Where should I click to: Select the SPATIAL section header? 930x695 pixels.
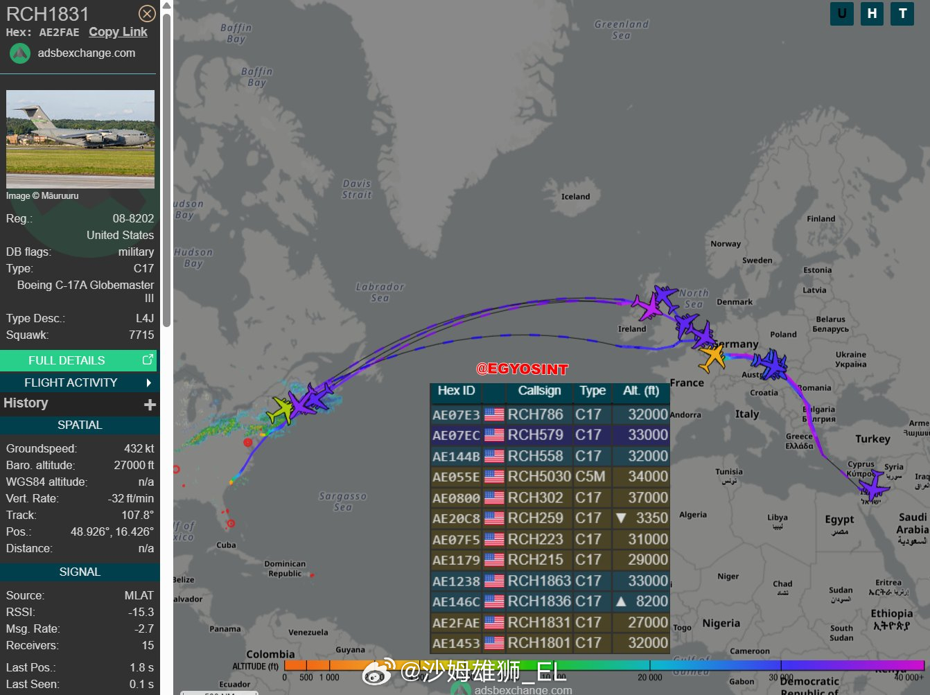pyautogui.click(x=80, y=425)
